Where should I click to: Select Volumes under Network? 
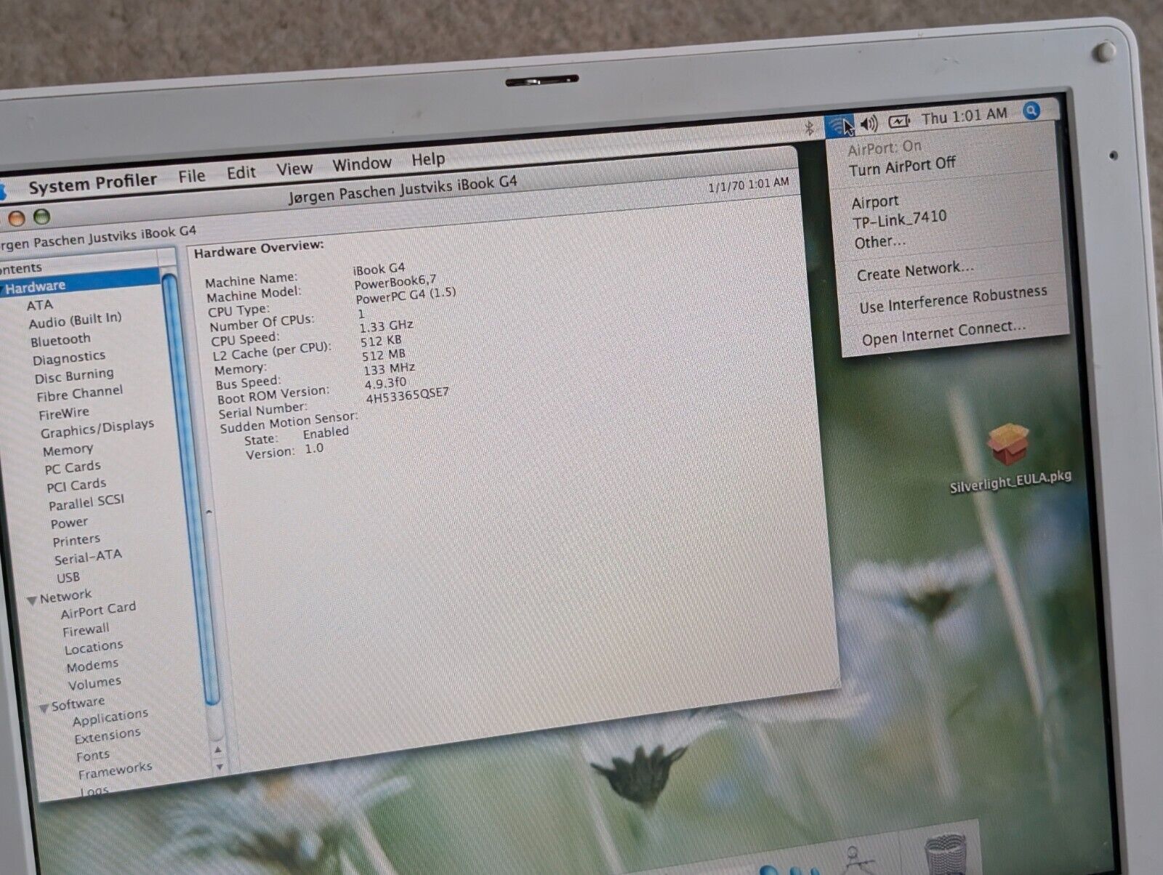tap(94, 684)
